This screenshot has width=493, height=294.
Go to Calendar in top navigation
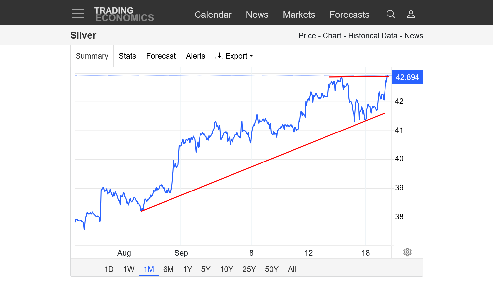tap(213, 15)
